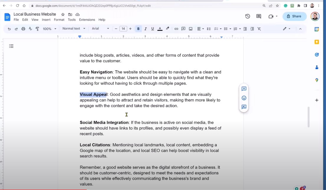Image resolution: width=326 pixels, height=190 pixels.
Task: Increase font size with plus button
Action: [x=130, y=29]
